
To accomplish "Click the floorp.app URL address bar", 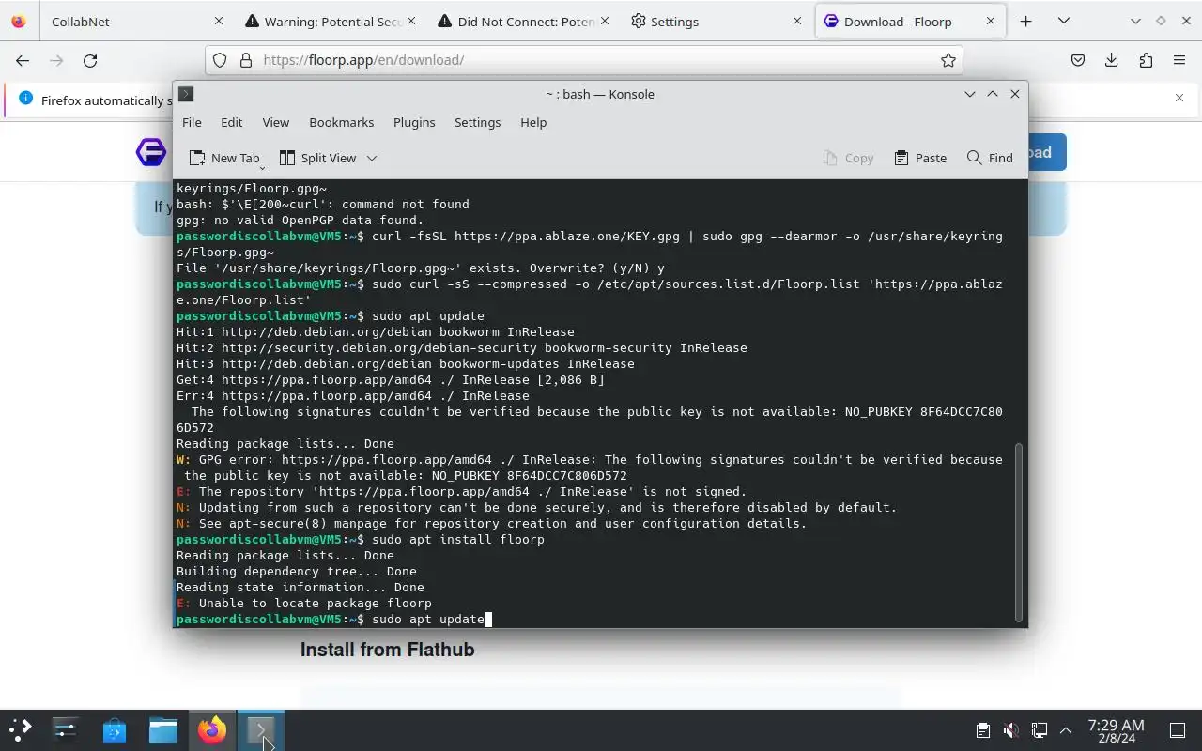I will click(584, 60).
